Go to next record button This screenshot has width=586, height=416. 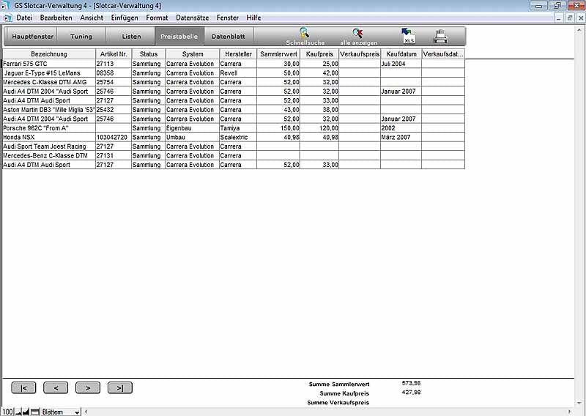point(88,388)
